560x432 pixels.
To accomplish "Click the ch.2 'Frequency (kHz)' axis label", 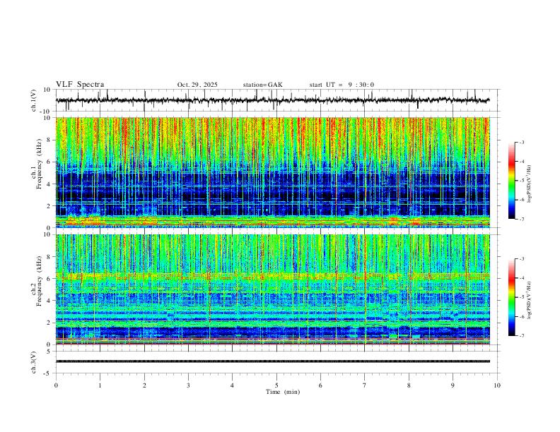I will point(40,281).
